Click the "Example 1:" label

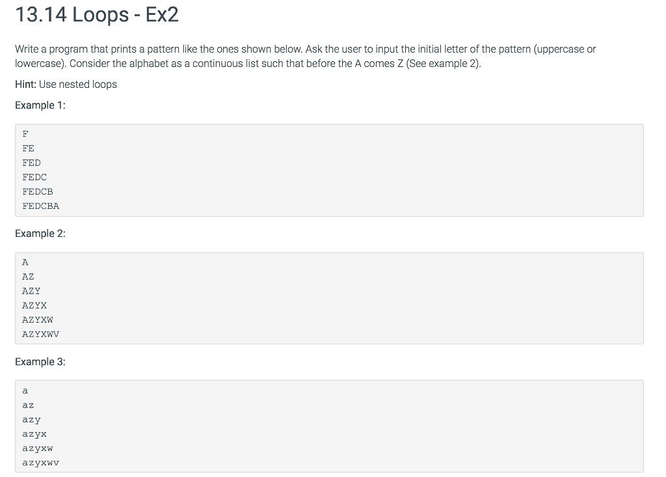[40, 105]
